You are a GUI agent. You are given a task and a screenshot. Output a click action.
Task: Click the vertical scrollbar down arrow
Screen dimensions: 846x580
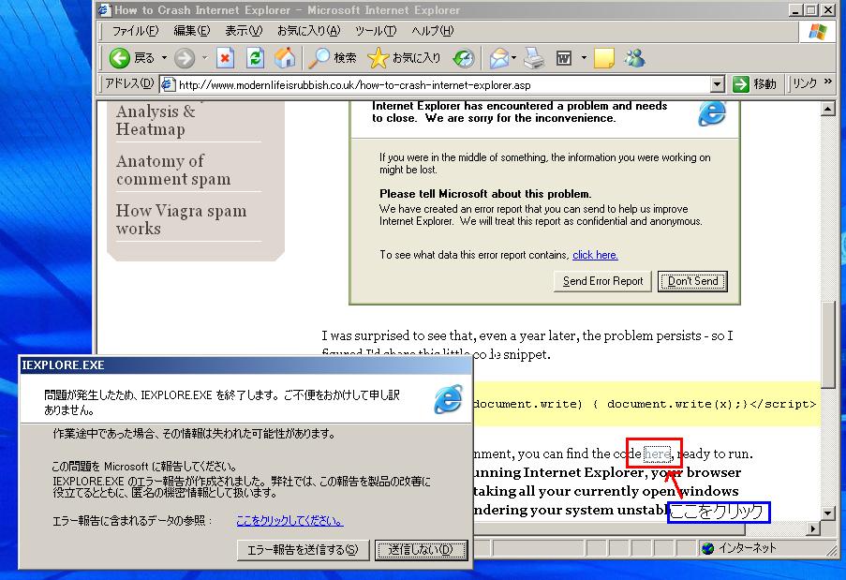tap(828, 513)
